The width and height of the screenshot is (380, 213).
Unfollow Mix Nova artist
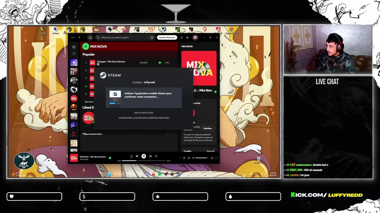pyautogui.click(x=208, y=128)
